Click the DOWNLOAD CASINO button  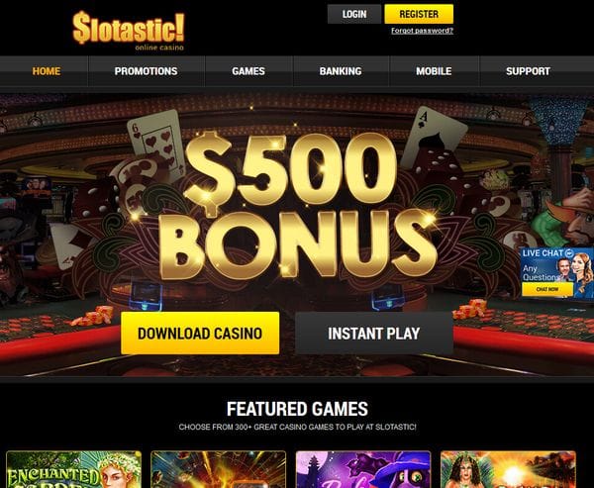(x=200, y=333)
